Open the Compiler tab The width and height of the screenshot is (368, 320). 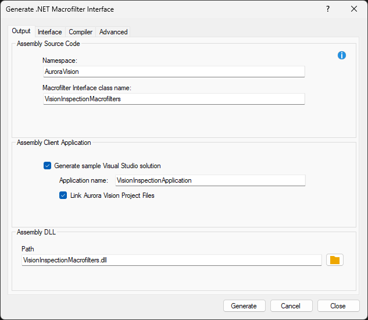coord(81,32)
